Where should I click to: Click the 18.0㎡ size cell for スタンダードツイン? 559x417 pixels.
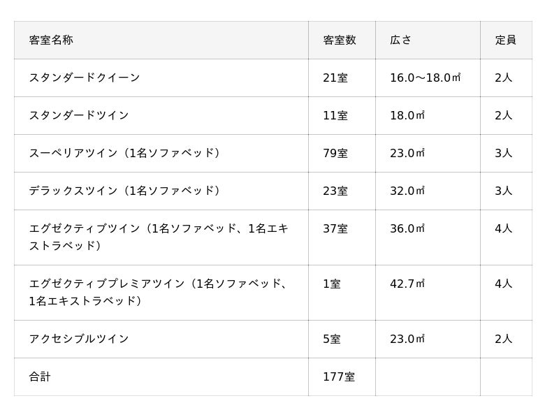pyautogui.click(x=407, y=115)
